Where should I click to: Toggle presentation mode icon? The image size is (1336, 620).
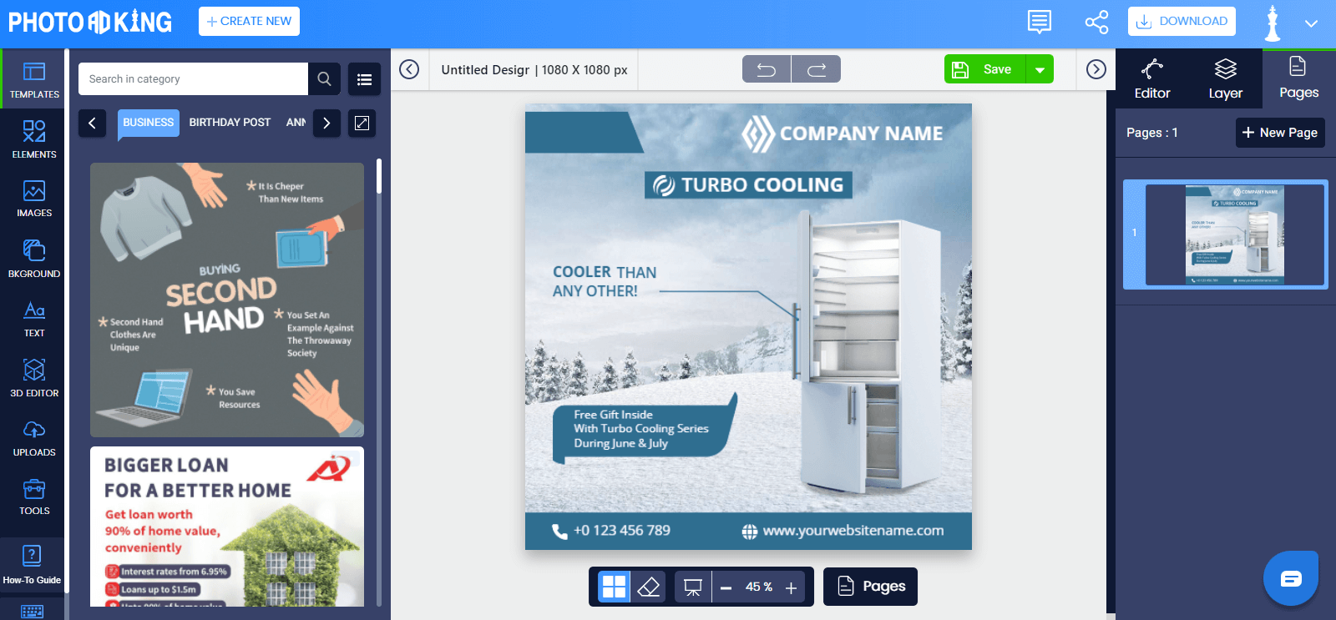(x=692, y=587)
